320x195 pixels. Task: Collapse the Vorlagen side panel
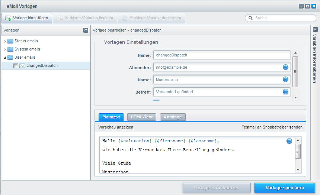pyautogui.click(x=86, y=30)
